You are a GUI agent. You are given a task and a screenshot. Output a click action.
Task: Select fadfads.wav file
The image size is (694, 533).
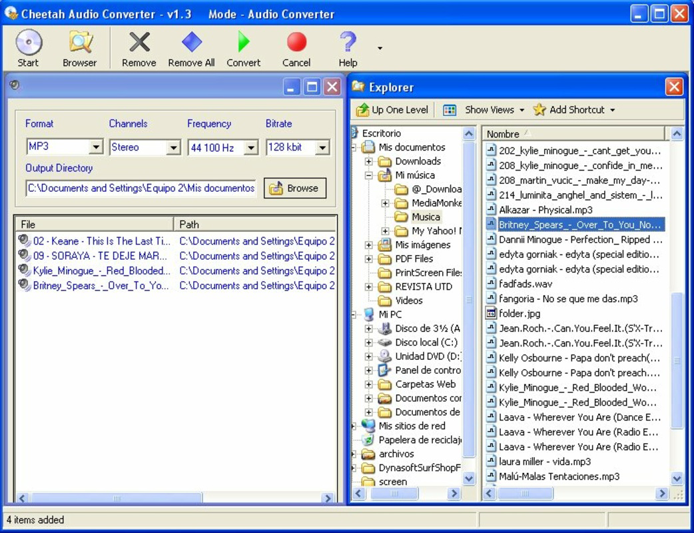coord(525,284)
